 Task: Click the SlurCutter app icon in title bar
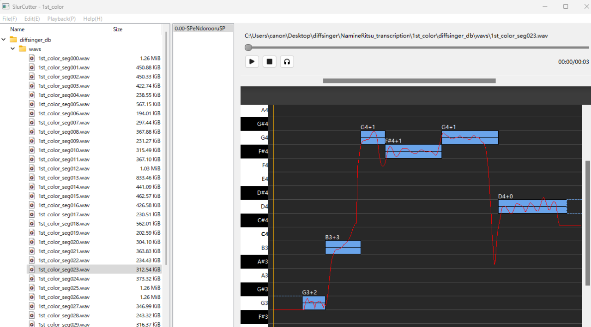click(x=6, y=6)
